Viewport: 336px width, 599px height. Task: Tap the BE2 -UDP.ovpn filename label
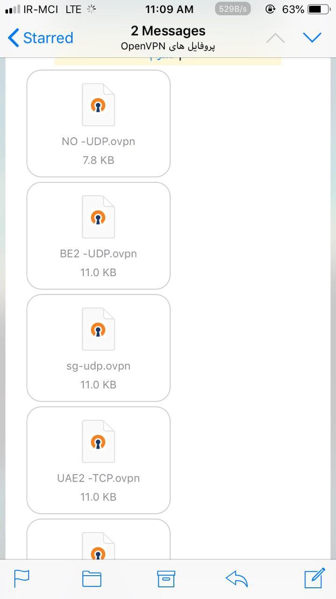(98, 254)
